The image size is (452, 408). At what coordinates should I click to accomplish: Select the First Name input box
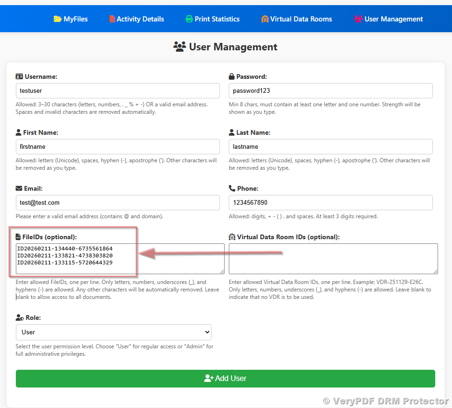[117, 146]
